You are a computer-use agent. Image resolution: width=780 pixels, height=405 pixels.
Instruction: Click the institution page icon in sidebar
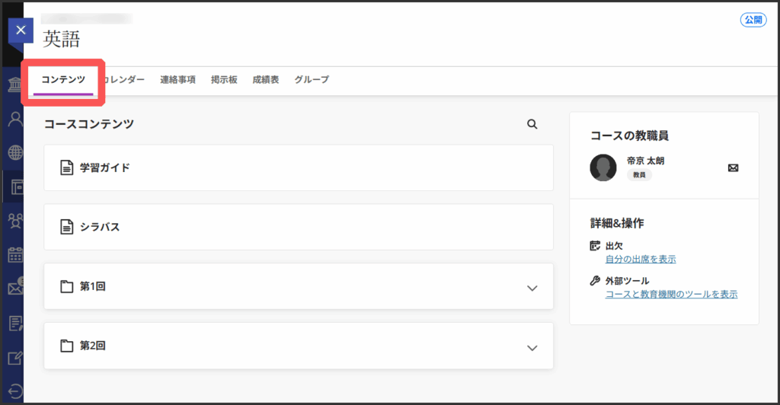tap(14, 85)
